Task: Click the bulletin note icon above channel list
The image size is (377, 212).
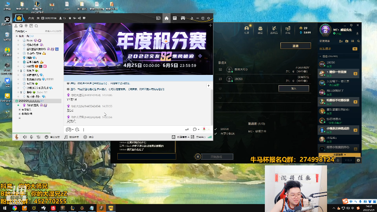Action: point(31,26)
